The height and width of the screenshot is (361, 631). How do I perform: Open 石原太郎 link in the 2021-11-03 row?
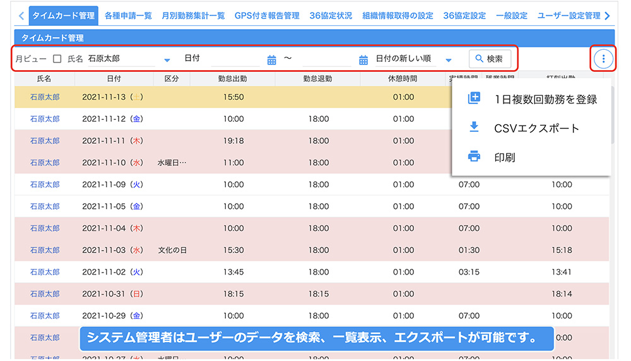pyautogui.click(x=45, y=250)
